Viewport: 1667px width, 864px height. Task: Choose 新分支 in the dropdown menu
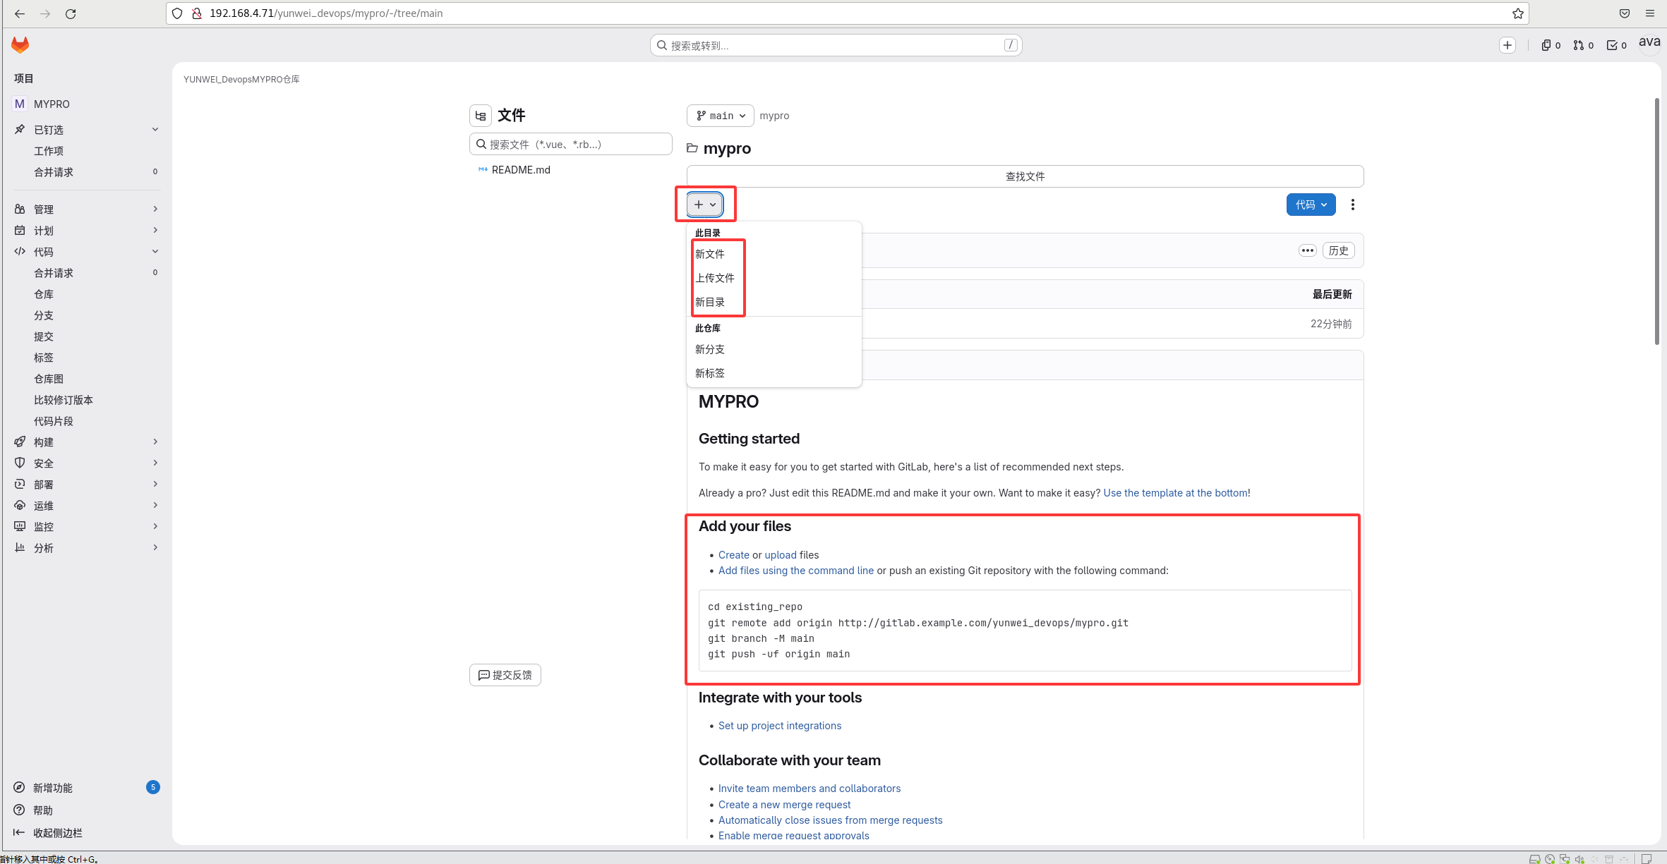click(x=710, y=349)
